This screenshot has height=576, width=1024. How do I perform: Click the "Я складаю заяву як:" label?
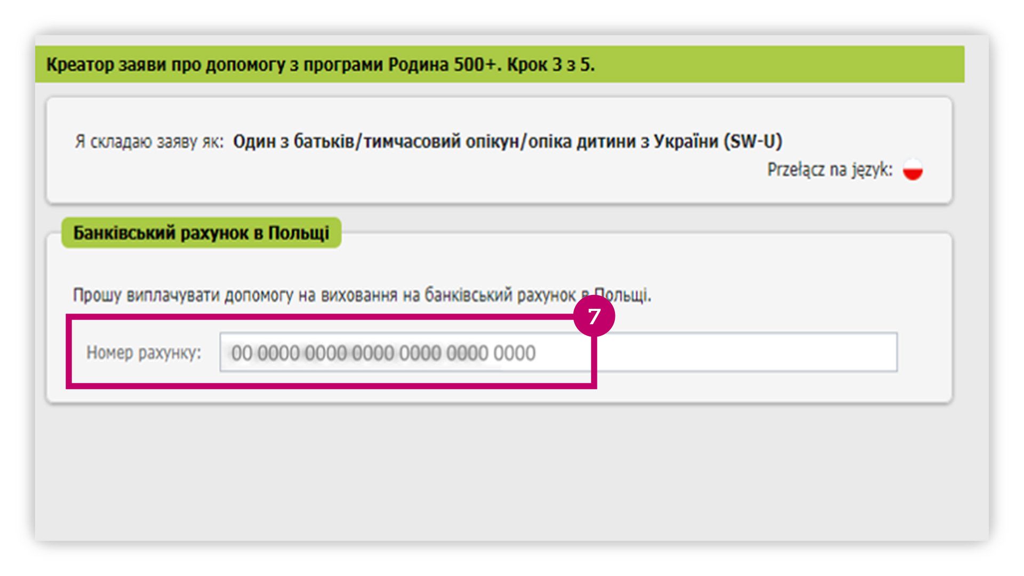click(149, 142)
